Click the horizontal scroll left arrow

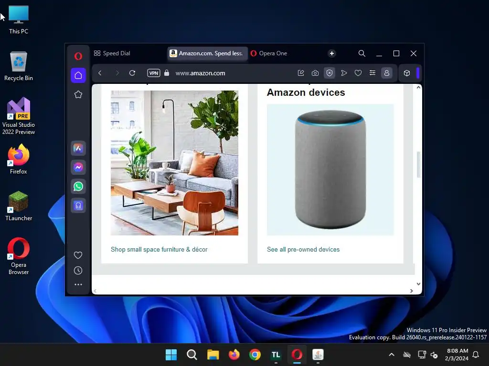95,291
